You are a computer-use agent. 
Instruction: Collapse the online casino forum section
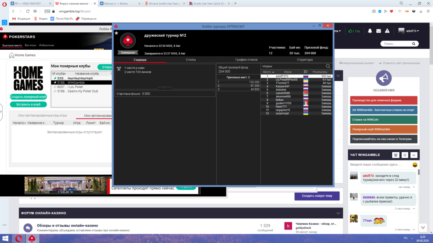tap(338, 213)
